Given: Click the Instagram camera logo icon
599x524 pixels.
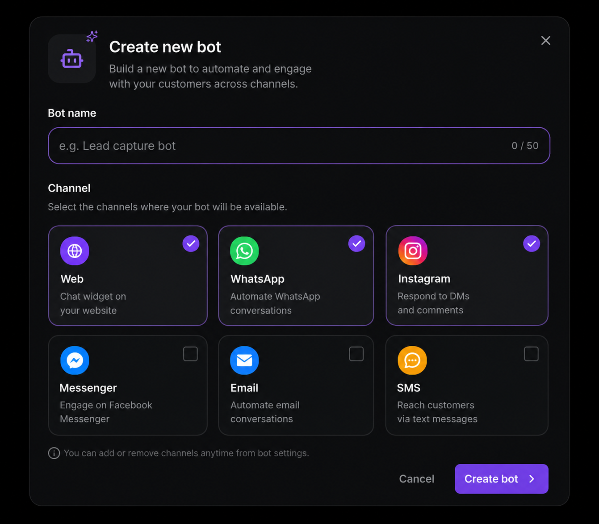Looking at the screenshot, I should [x=413, y=251].
